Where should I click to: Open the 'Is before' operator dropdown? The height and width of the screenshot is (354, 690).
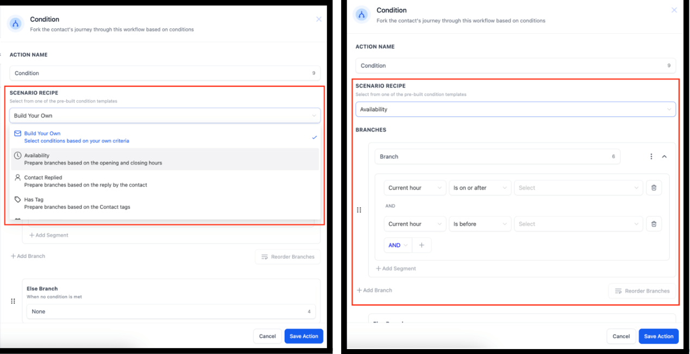480,224
